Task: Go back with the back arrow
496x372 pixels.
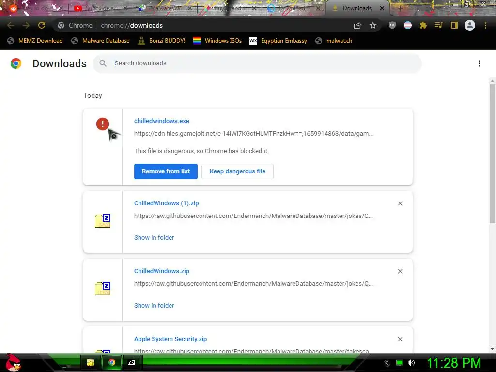Action: (x=11, y=25)
